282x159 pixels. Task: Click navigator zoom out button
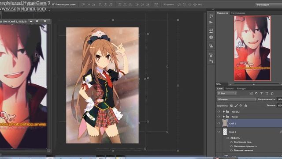[230, 84]
